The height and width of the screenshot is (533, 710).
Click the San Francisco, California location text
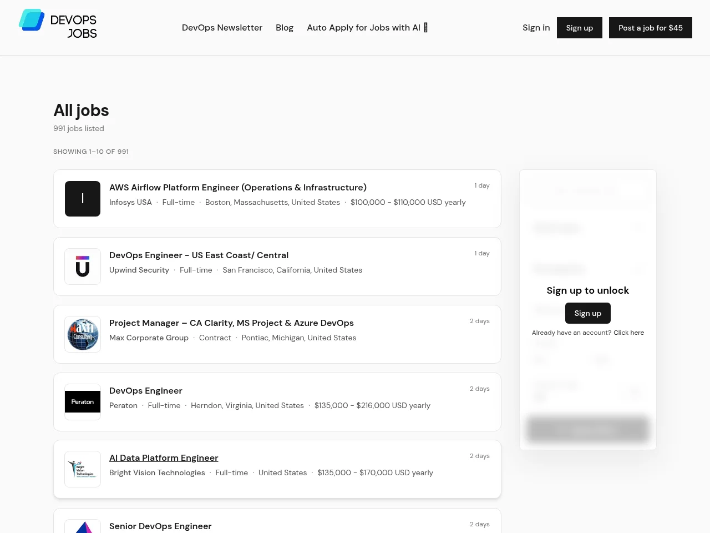(x=292, y=270)
